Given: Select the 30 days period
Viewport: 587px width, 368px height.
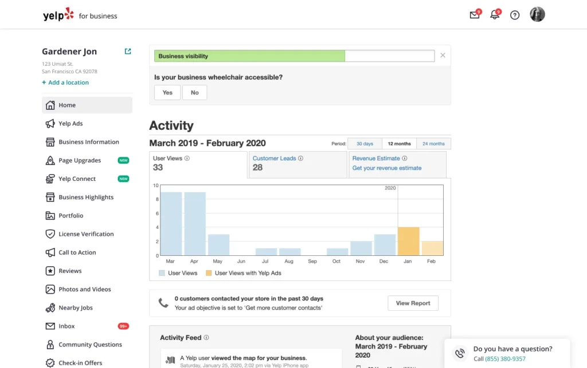Looking at the screenshot, I should 365,144.
